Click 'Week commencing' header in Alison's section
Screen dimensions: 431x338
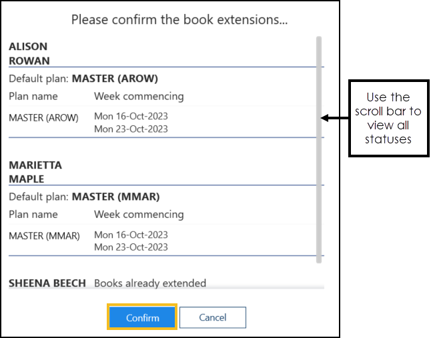coord(139,96)
